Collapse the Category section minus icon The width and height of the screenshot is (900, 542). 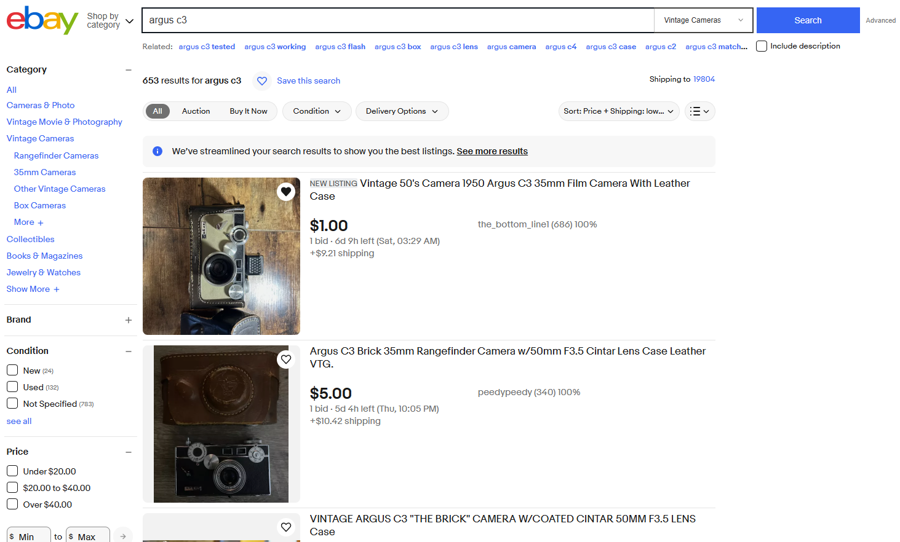click(129, 70)
